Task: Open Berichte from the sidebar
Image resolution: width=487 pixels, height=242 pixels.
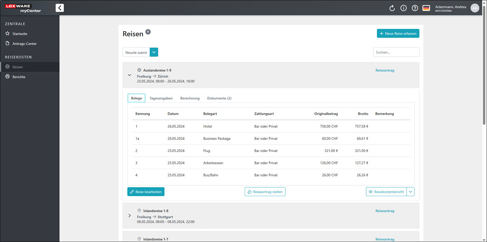Action: coord(19,77)
